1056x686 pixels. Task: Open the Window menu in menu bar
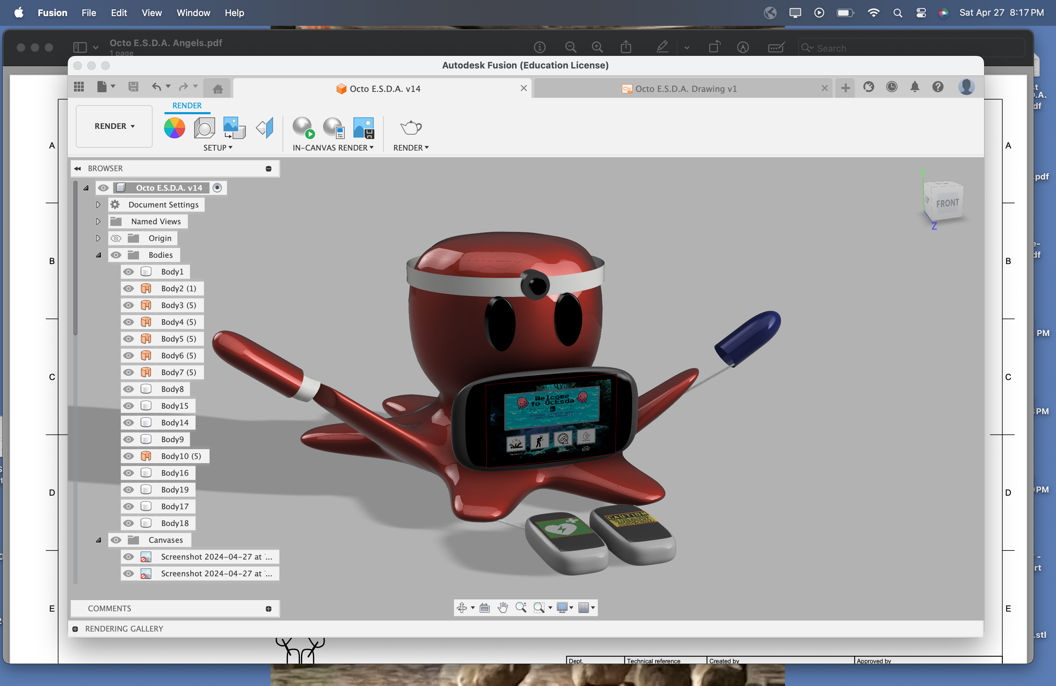(193, 13)
